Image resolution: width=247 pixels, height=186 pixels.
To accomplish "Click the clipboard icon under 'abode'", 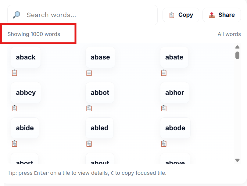I will click(x=164, y=144).
